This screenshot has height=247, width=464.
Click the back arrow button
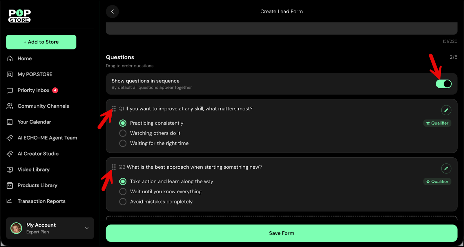(x=112, y=12)
